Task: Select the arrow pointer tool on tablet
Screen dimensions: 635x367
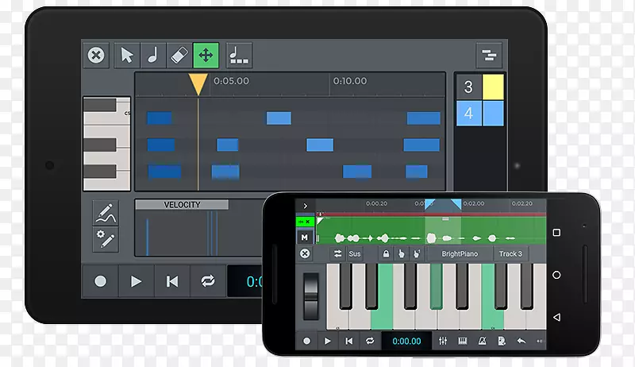Action: pyautogui.click(x=126, y=56)
